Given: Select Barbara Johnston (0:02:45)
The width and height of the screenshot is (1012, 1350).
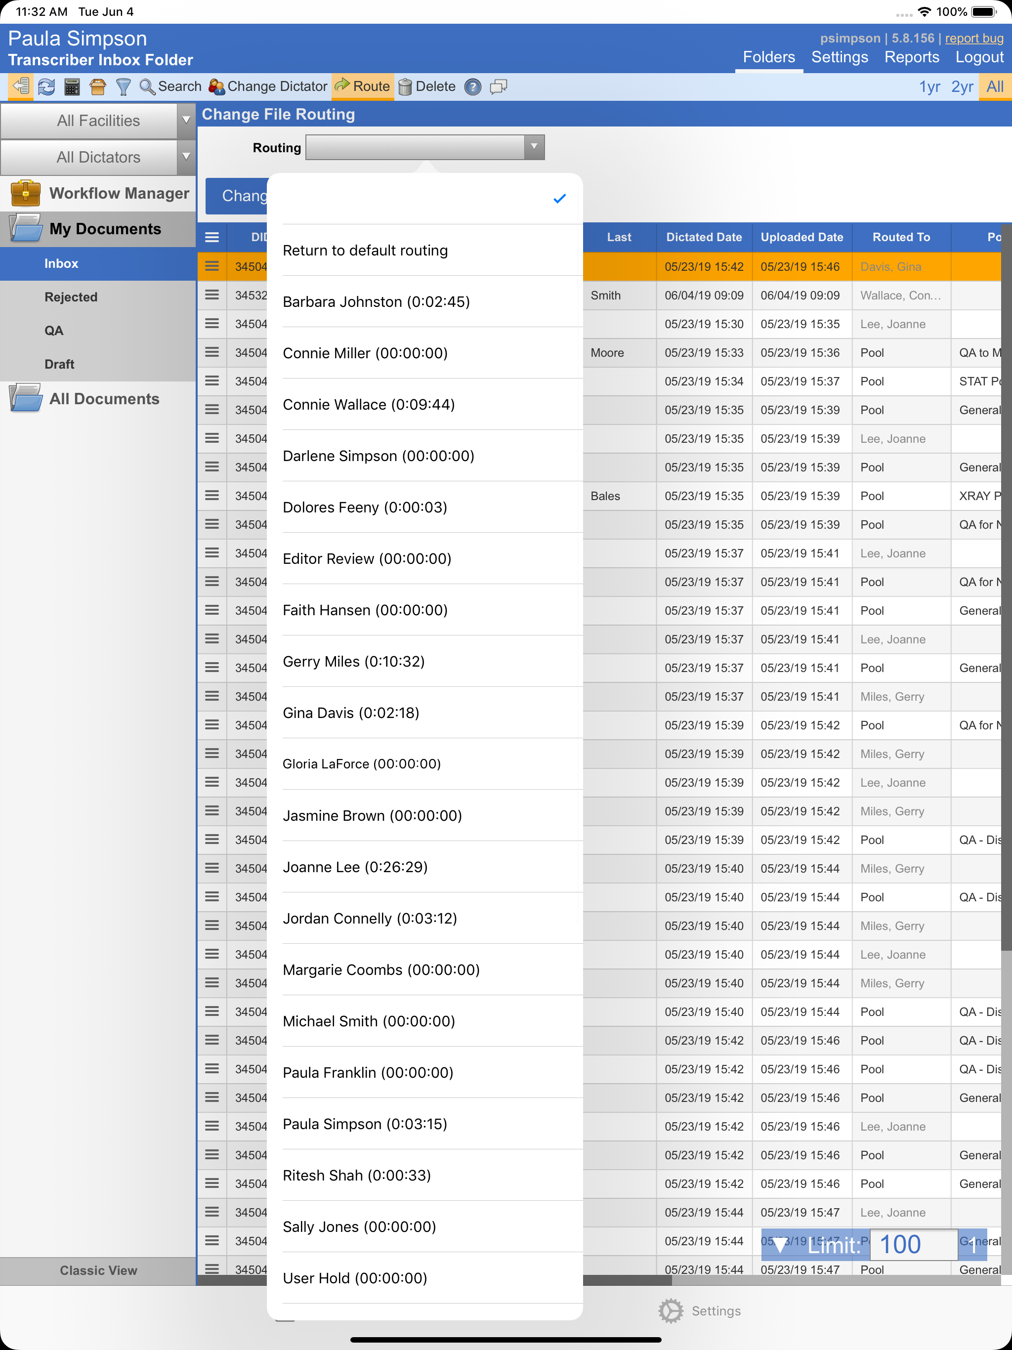Looking at the screenshot, I should pyautogui.click(x=425, y=301).
